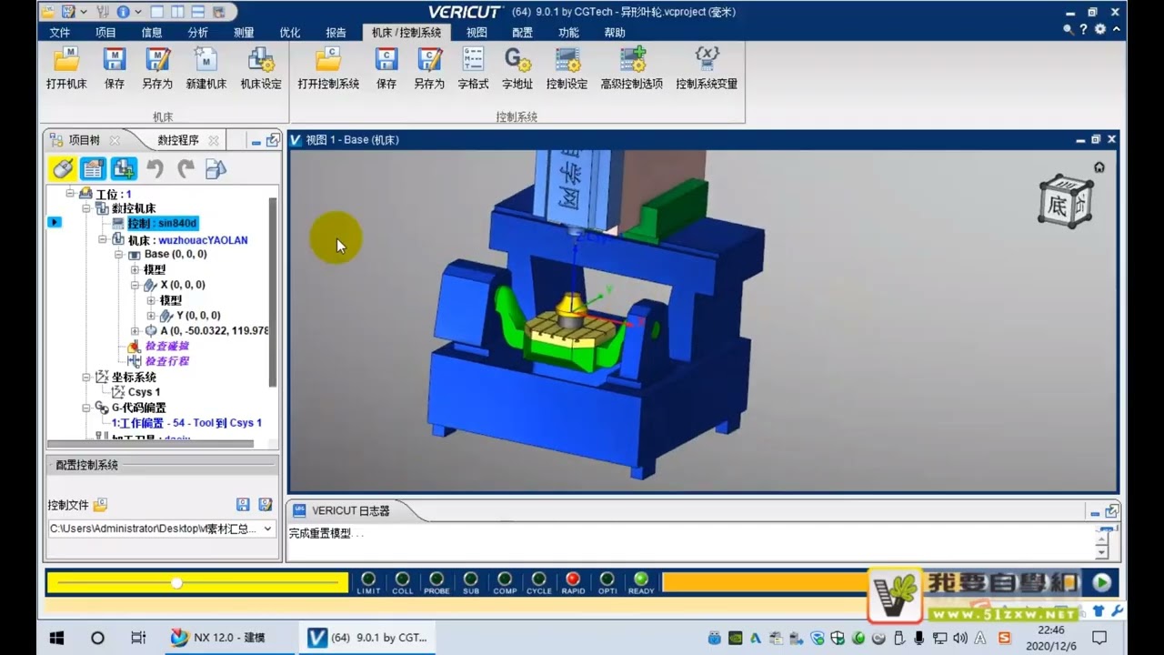Click the home view icon above the view cube
The height and width of the screenshot is (655, 1164).
[1099, 167]
